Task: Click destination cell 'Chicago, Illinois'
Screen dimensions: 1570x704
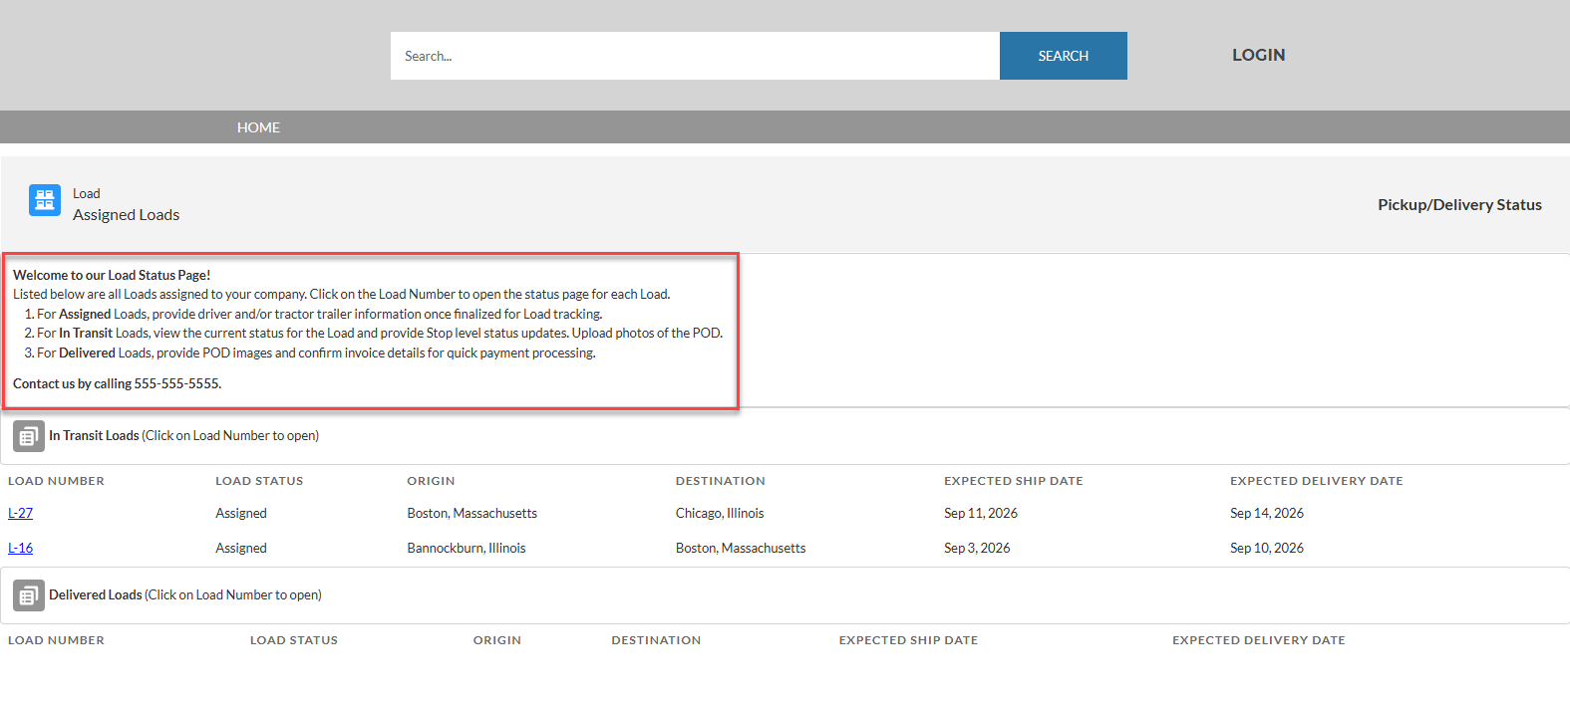Action: pyautogui.click(x=720, y=513)
